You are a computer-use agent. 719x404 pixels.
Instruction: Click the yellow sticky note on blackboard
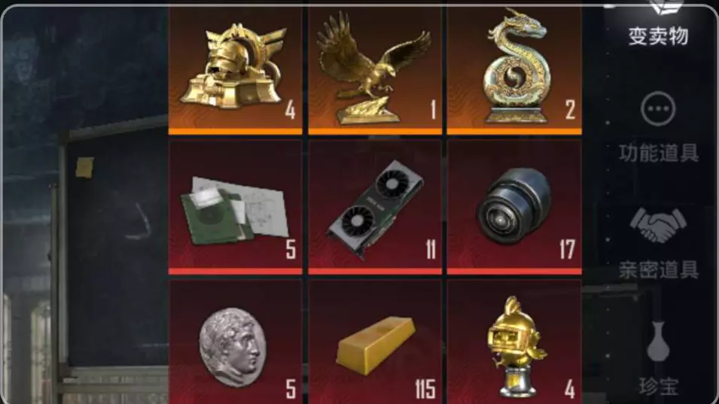point(85,167)
